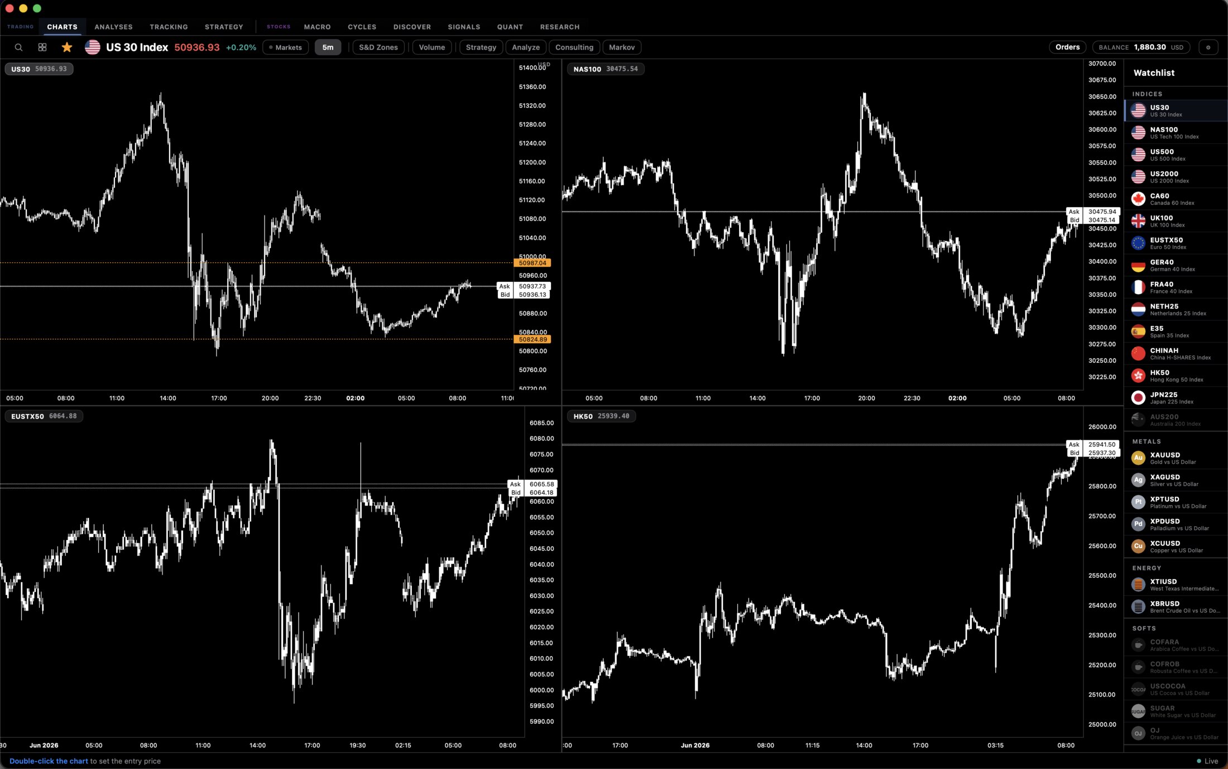
Task: Toggle the Volume indicator
Action: 432,47
